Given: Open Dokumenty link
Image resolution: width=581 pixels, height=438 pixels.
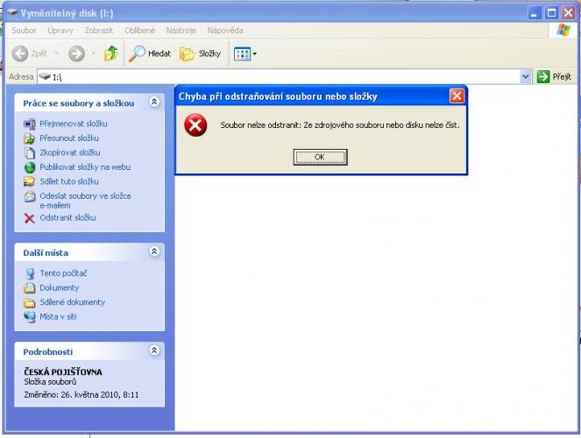Looking at the screenshot, I should 60,287.
